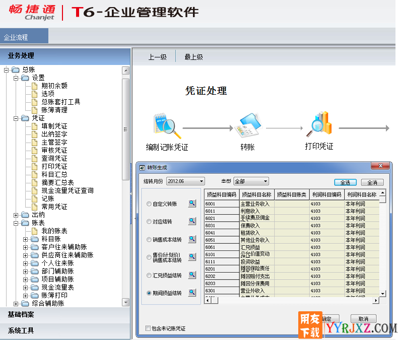Go to 上一级 level
The width and height of the screenshot is (398, 340).
click(x=157, y=57)
